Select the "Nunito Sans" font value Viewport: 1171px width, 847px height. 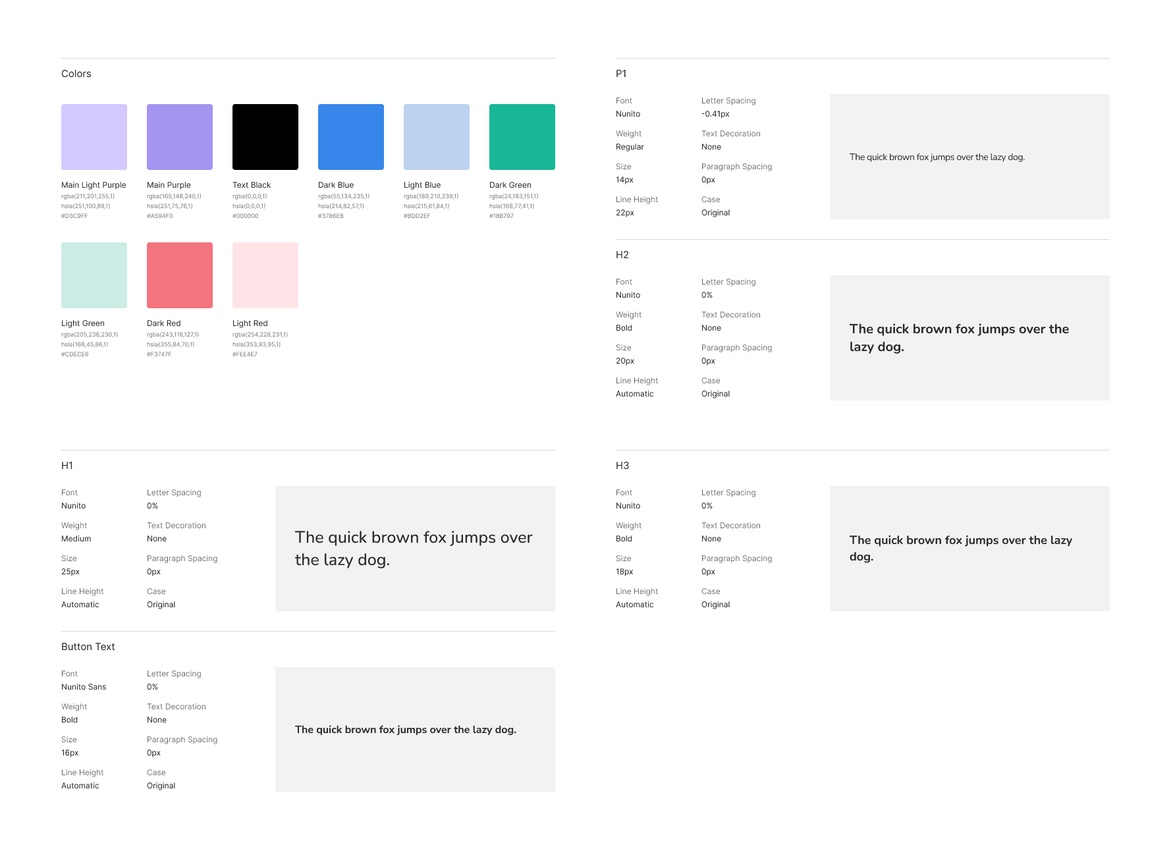[84, 687]
